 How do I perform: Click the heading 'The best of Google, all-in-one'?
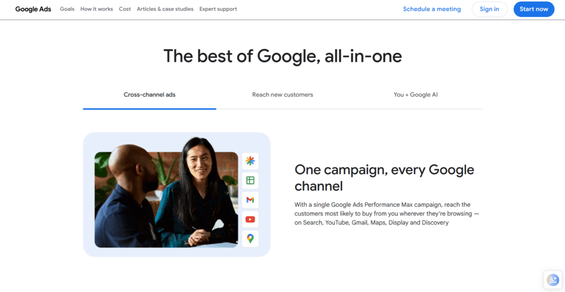click(282, 56)
